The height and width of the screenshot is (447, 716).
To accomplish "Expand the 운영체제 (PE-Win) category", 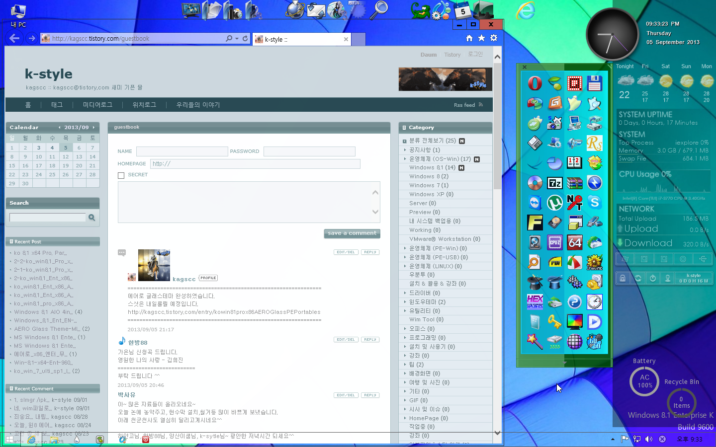I will (x=405, y=248).
